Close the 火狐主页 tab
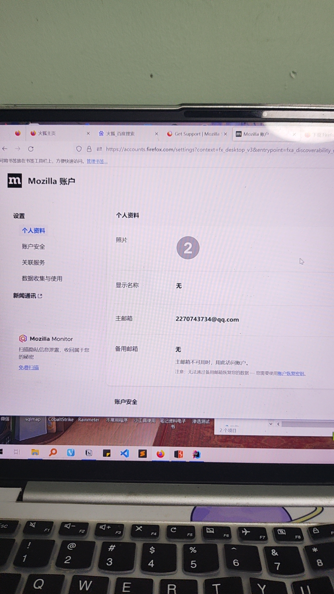This screenshot has height=594, width=334. click(88, 133)
